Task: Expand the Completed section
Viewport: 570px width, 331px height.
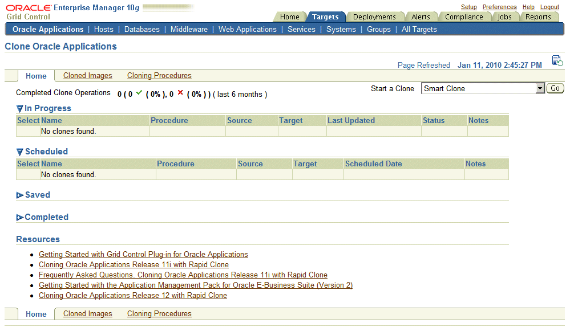Action: pyautogui.click(x=19, y=218)
